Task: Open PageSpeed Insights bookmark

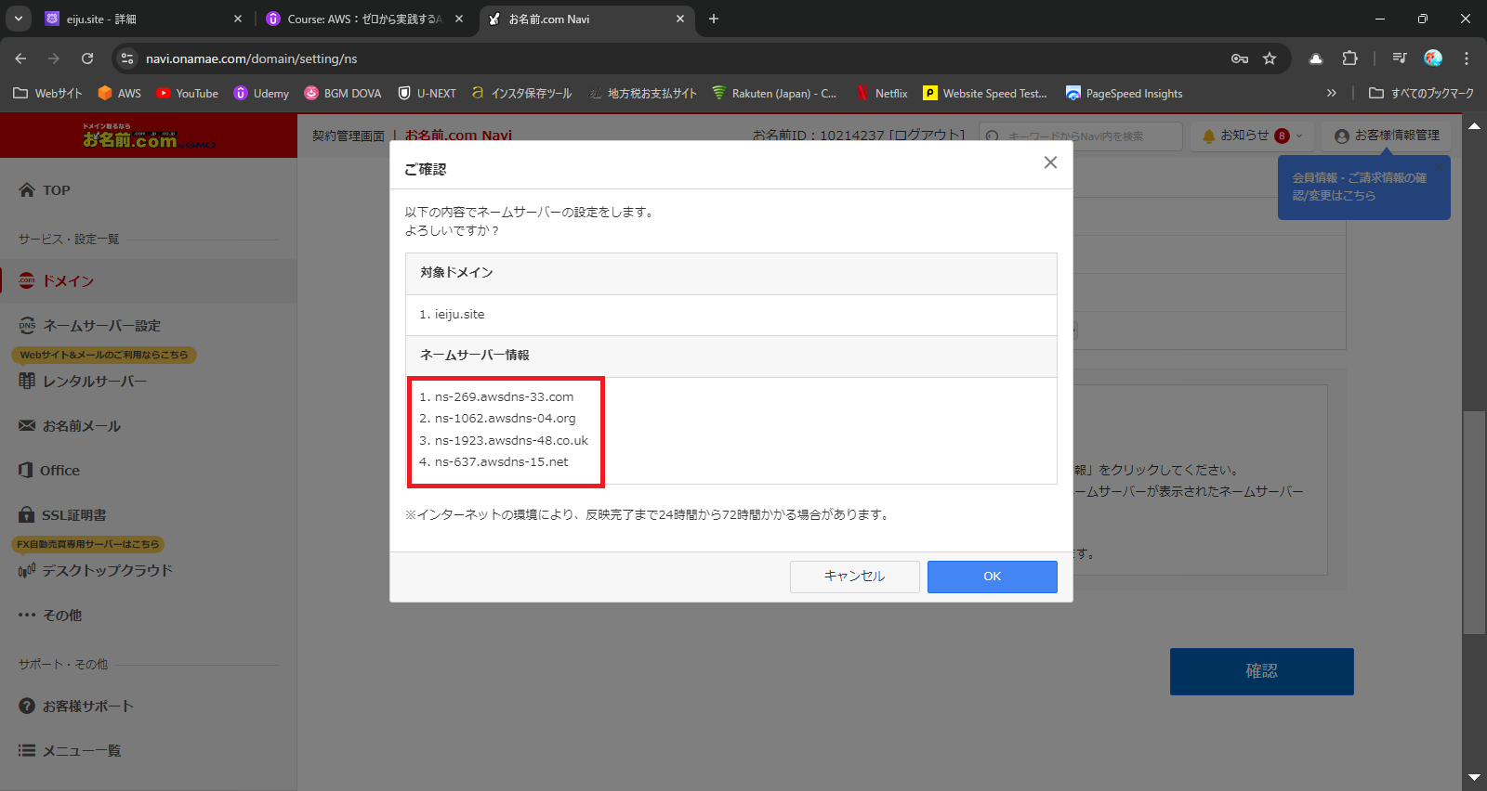Action: coord(1125,94)
